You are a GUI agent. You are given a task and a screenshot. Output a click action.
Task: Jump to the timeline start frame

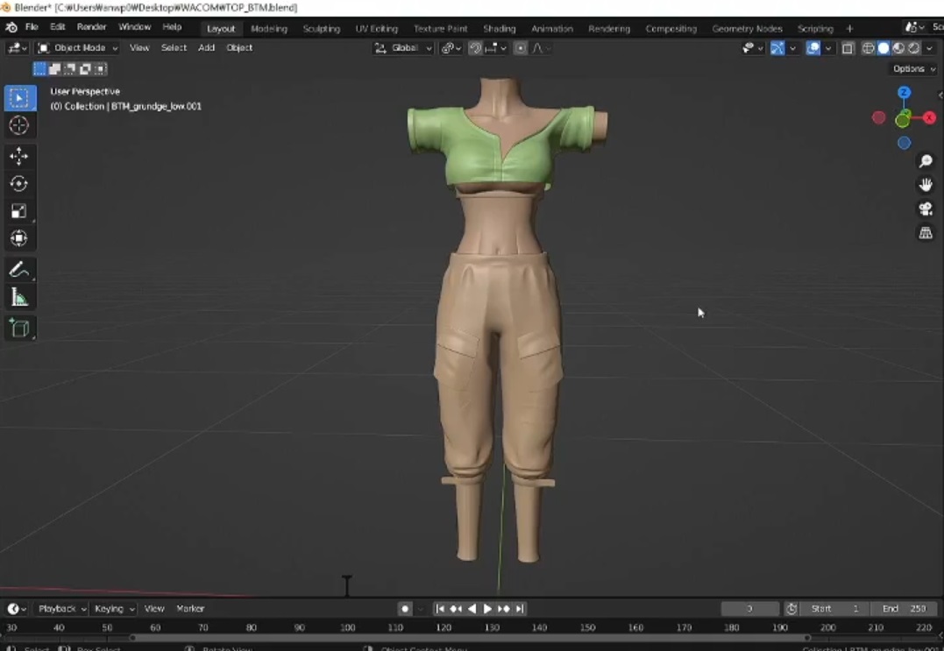(440, 609)
